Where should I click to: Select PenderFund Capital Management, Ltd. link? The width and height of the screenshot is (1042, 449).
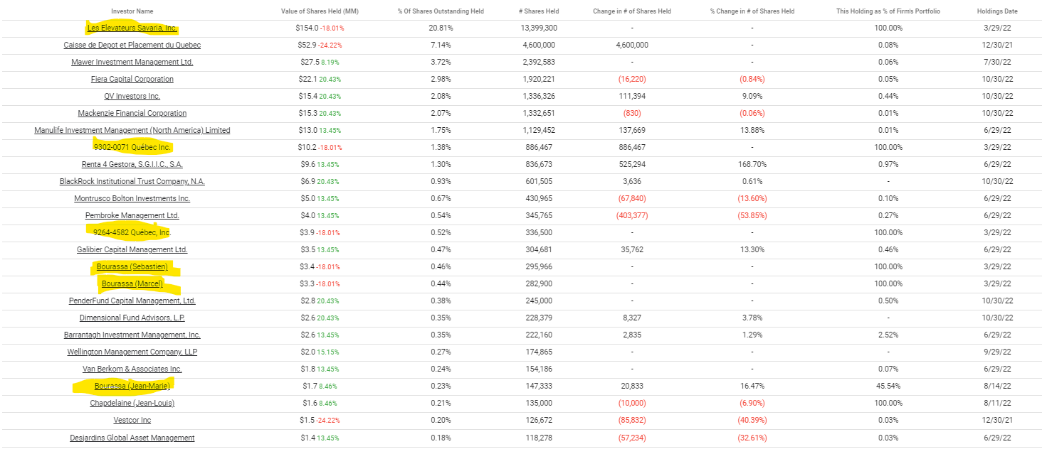(132, 301)
